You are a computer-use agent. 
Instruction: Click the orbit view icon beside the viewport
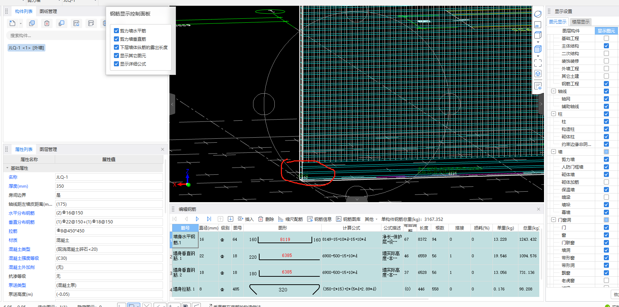(538, 14)
